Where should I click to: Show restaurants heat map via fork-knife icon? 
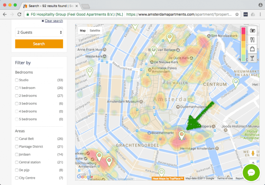(x=253, y=40)
